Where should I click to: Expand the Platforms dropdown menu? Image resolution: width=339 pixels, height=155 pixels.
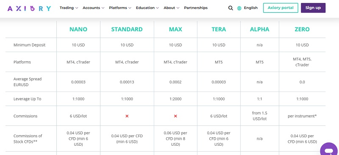120,8
